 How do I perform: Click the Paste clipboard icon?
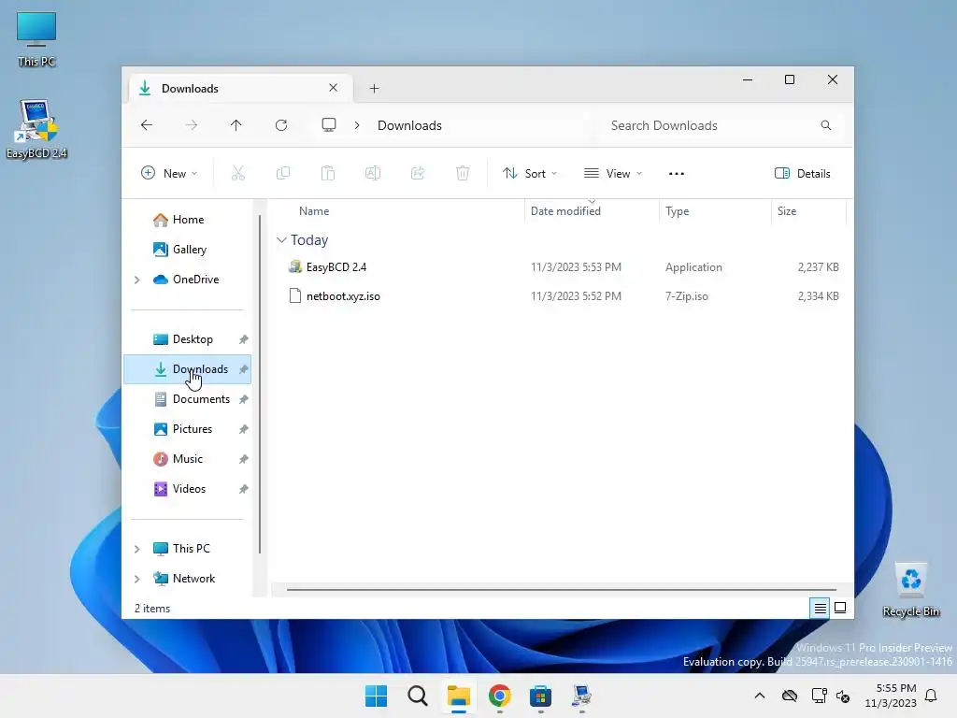coord(328,173)
